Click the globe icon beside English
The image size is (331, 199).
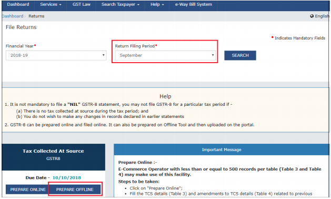312,16
